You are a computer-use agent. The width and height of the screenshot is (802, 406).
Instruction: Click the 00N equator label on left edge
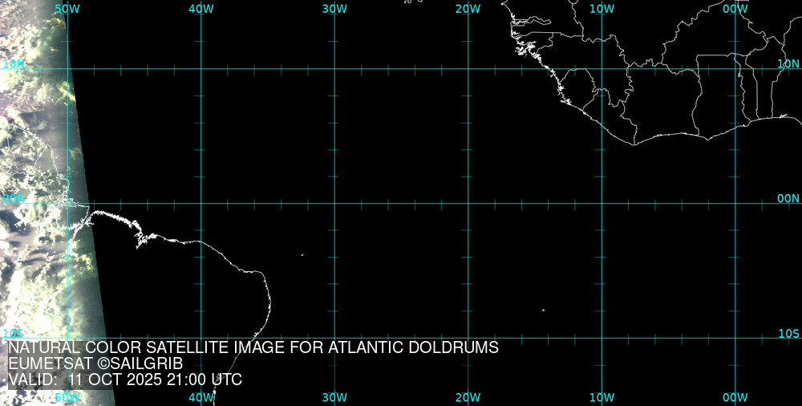coord(14,198)
